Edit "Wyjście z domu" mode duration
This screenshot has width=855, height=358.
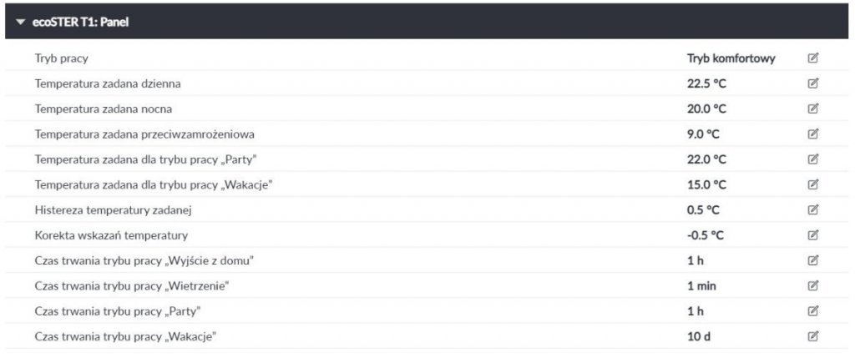(x=812, y=260)
